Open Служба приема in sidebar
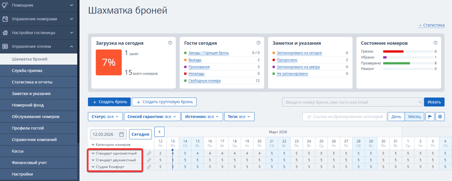 (x=27, y=71)
